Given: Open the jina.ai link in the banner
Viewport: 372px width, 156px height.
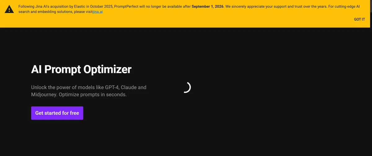Looking at the screenshot, I should 98,11.
